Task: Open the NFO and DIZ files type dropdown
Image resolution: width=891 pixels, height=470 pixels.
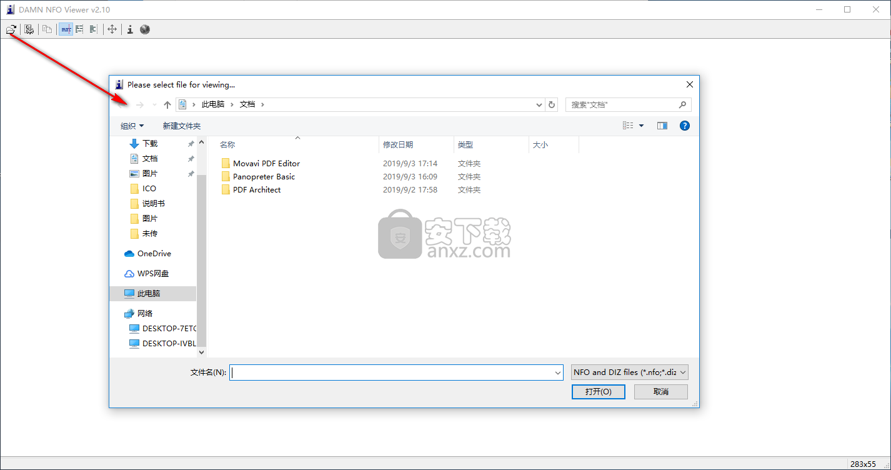Action: (630, 372)
